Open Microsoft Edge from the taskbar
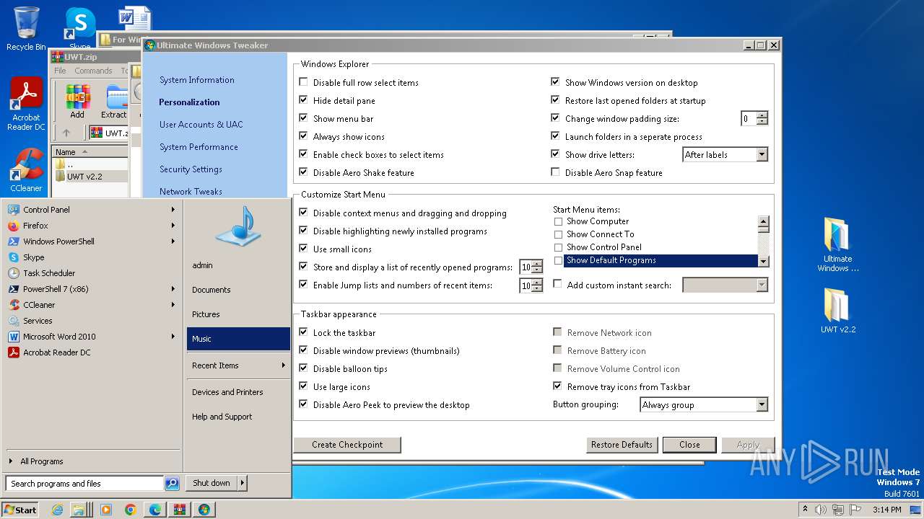 (x=154, y=510)
